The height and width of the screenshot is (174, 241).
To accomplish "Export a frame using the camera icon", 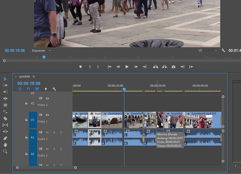I will 174,67.
